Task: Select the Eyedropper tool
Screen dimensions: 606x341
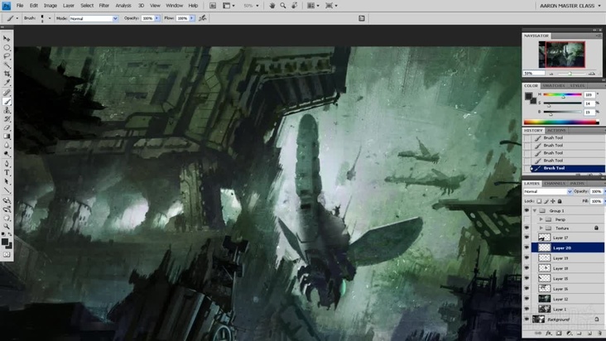Action: pyautogui.click(x=7, y=83)
